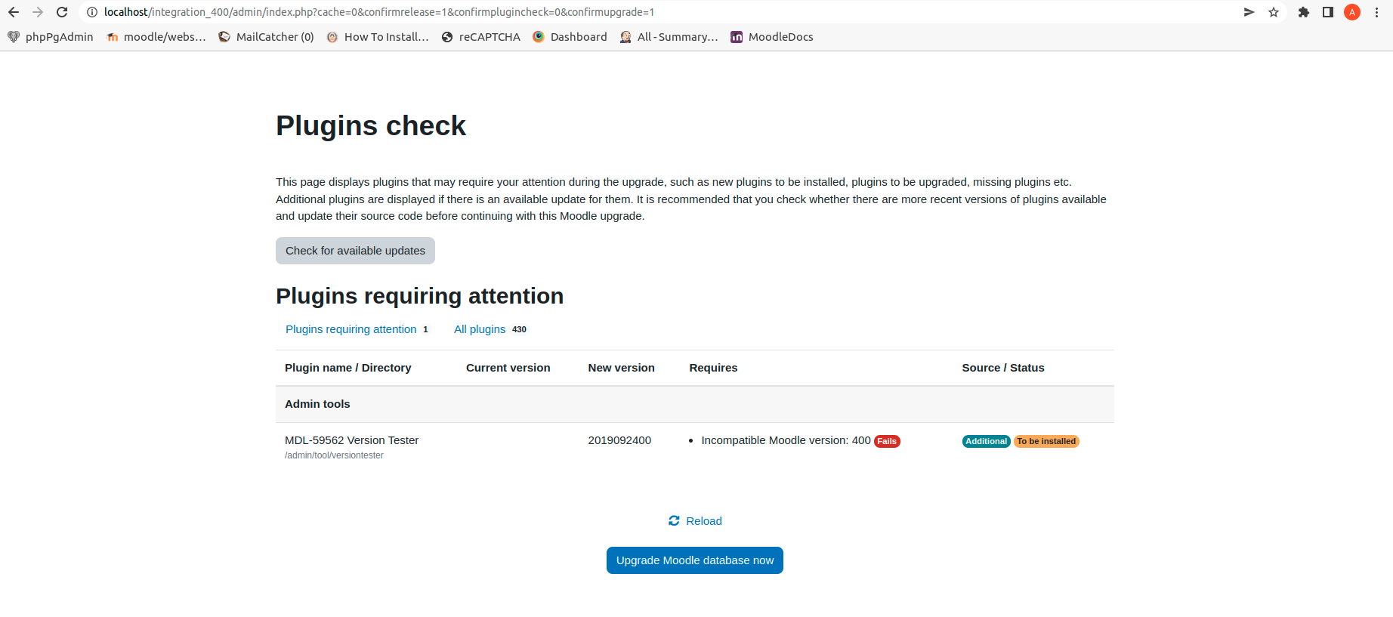
Task: Click Plugin name / Directory column header
Action: [348, 368]
